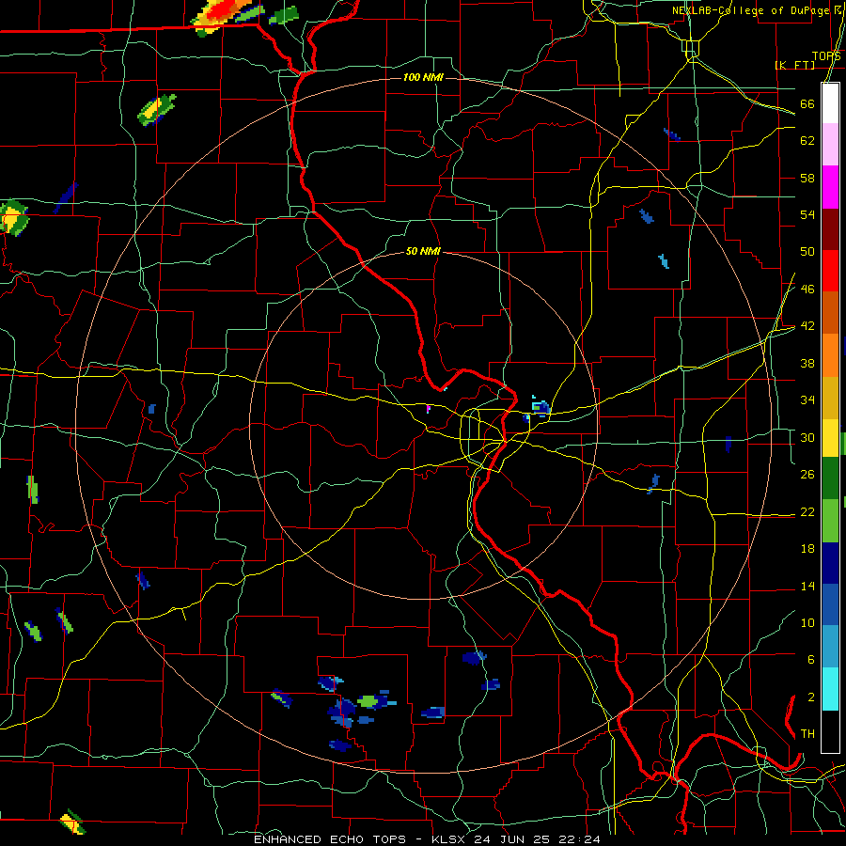846x846 pixels.
Task: Click the 100 NMI range ring label
Action: (423, 77)
